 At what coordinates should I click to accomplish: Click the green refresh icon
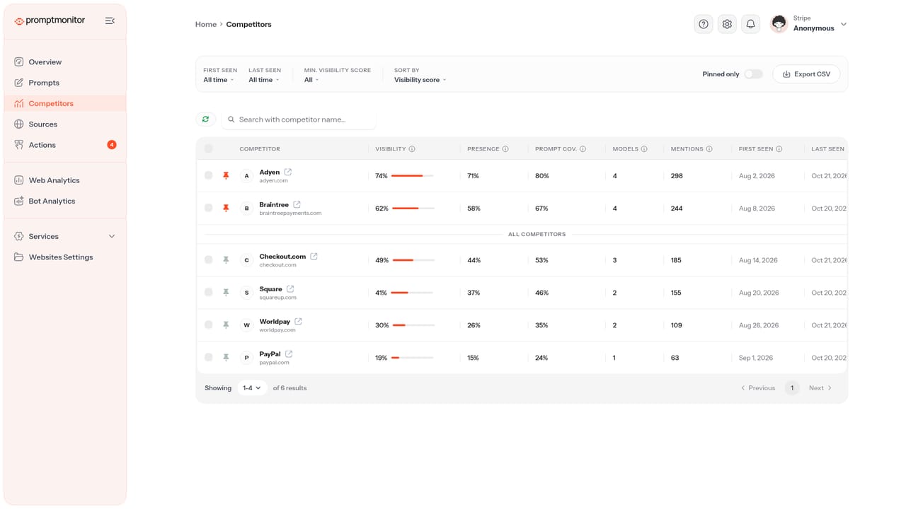[x=205, y=119]
